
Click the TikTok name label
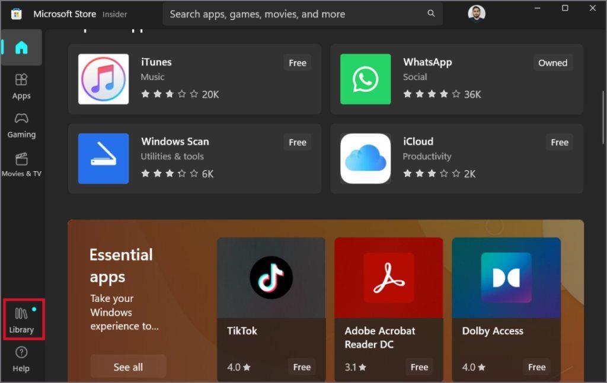click(242, 331)
